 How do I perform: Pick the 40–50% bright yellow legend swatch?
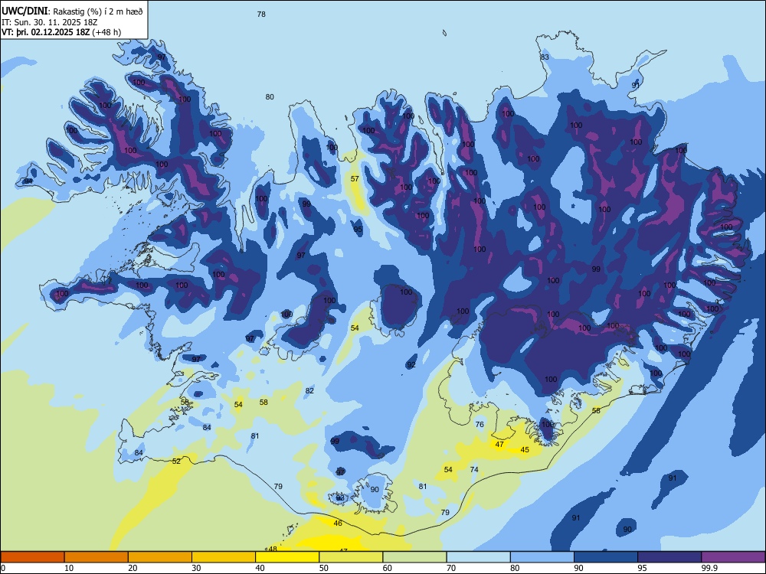[287, 557]
